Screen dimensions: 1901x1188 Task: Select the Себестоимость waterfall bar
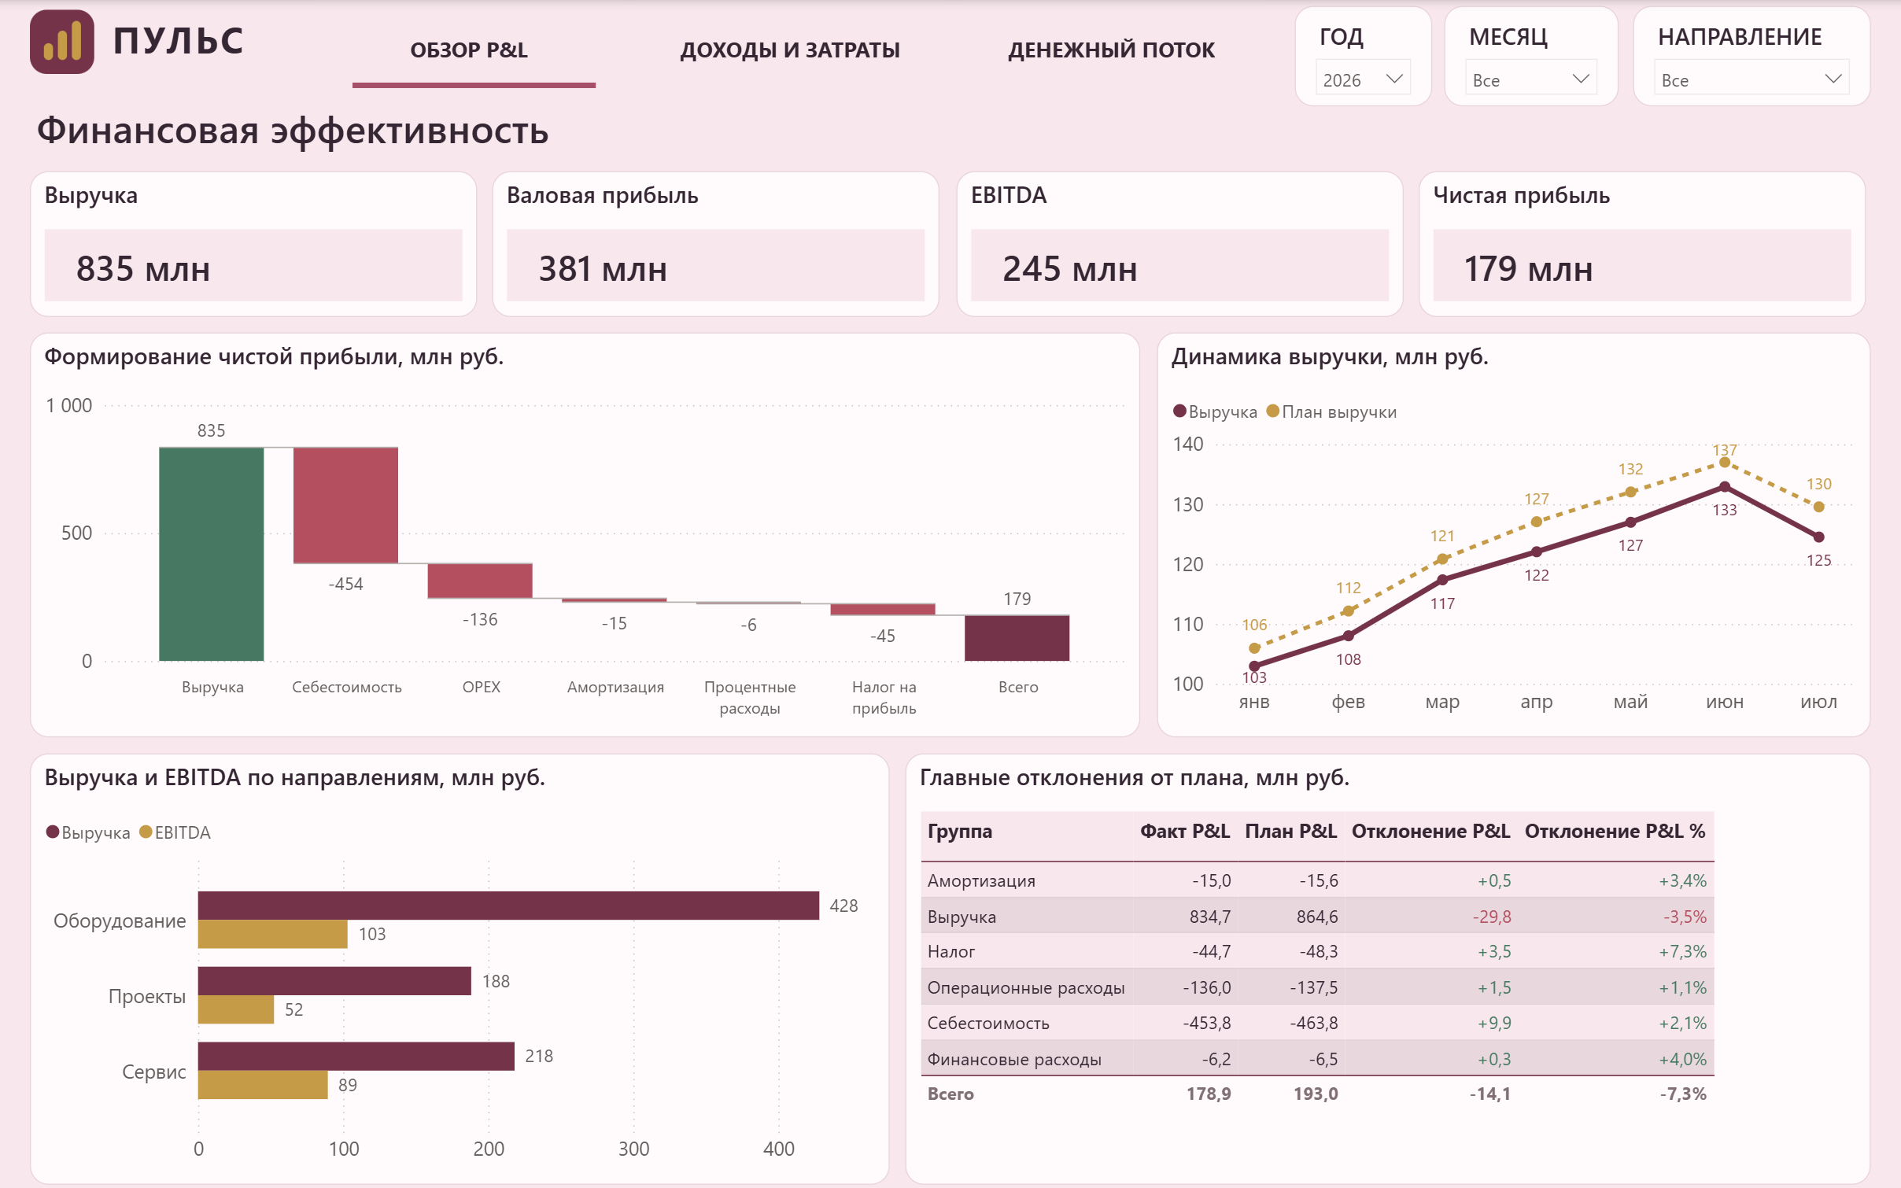pyautogui.click(x=345, y=505)
